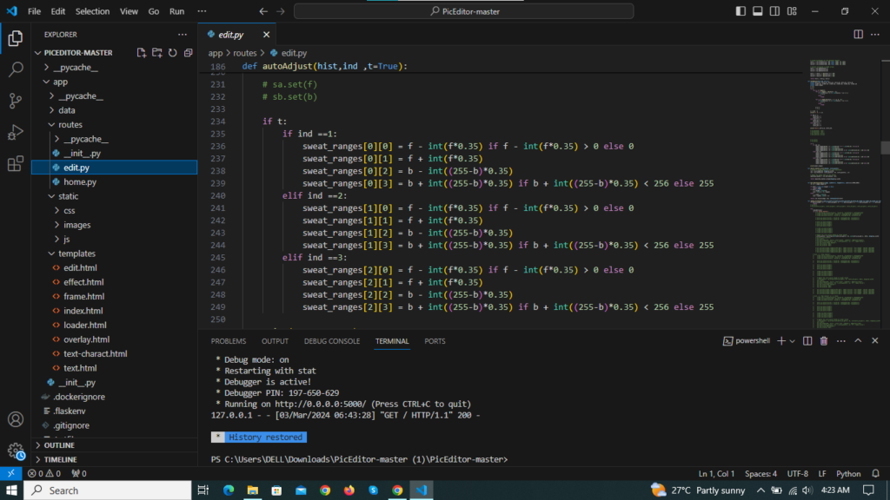
Task: Maximize the panel size
Action: (x=858, y=340)
